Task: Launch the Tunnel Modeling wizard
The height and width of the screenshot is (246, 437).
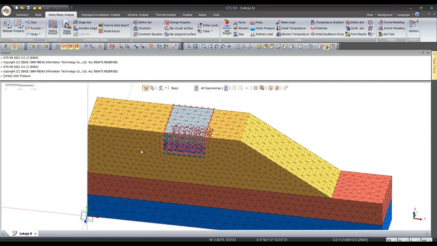Action: tap(391, 22)
